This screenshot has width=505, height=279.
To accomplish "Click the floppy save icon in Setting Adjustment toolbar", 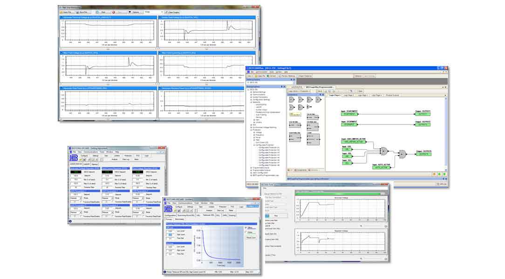I will coord(84,159).
